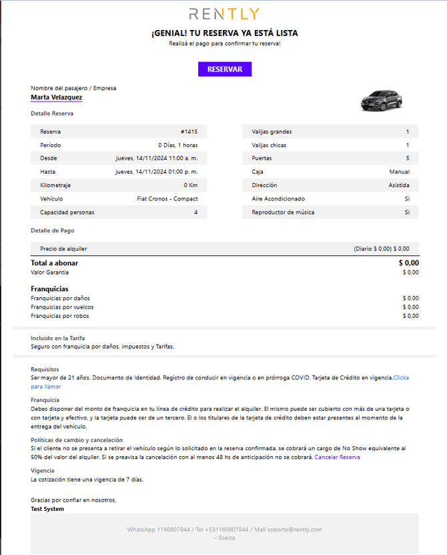Click the Aire Acondicionado row
Screen dimensions: 447x555
point(330,199)
